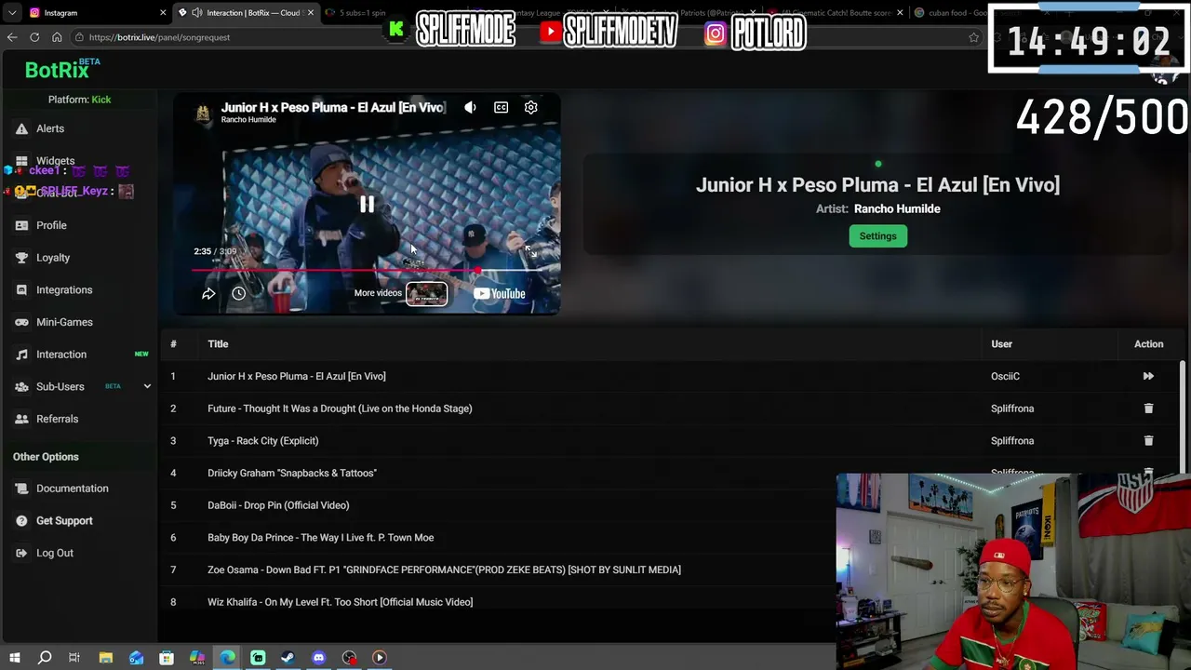Open YouTube player settings gear

(x=530, y=107)
